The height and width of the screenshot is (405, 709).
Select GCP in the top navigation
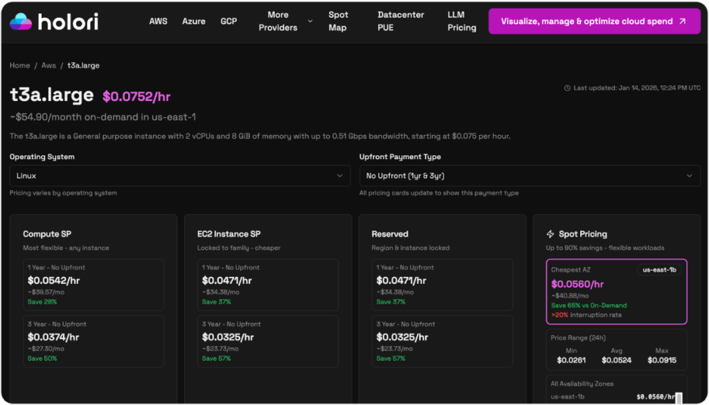(228, 21)
